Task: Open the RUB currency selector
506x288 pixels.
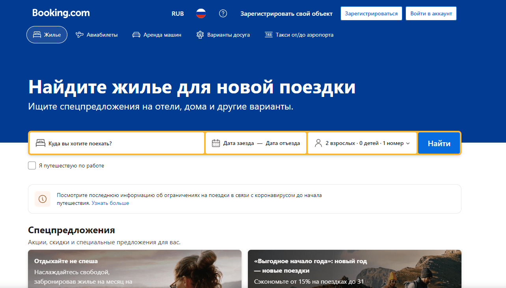Action: click(x=178, y=13)
